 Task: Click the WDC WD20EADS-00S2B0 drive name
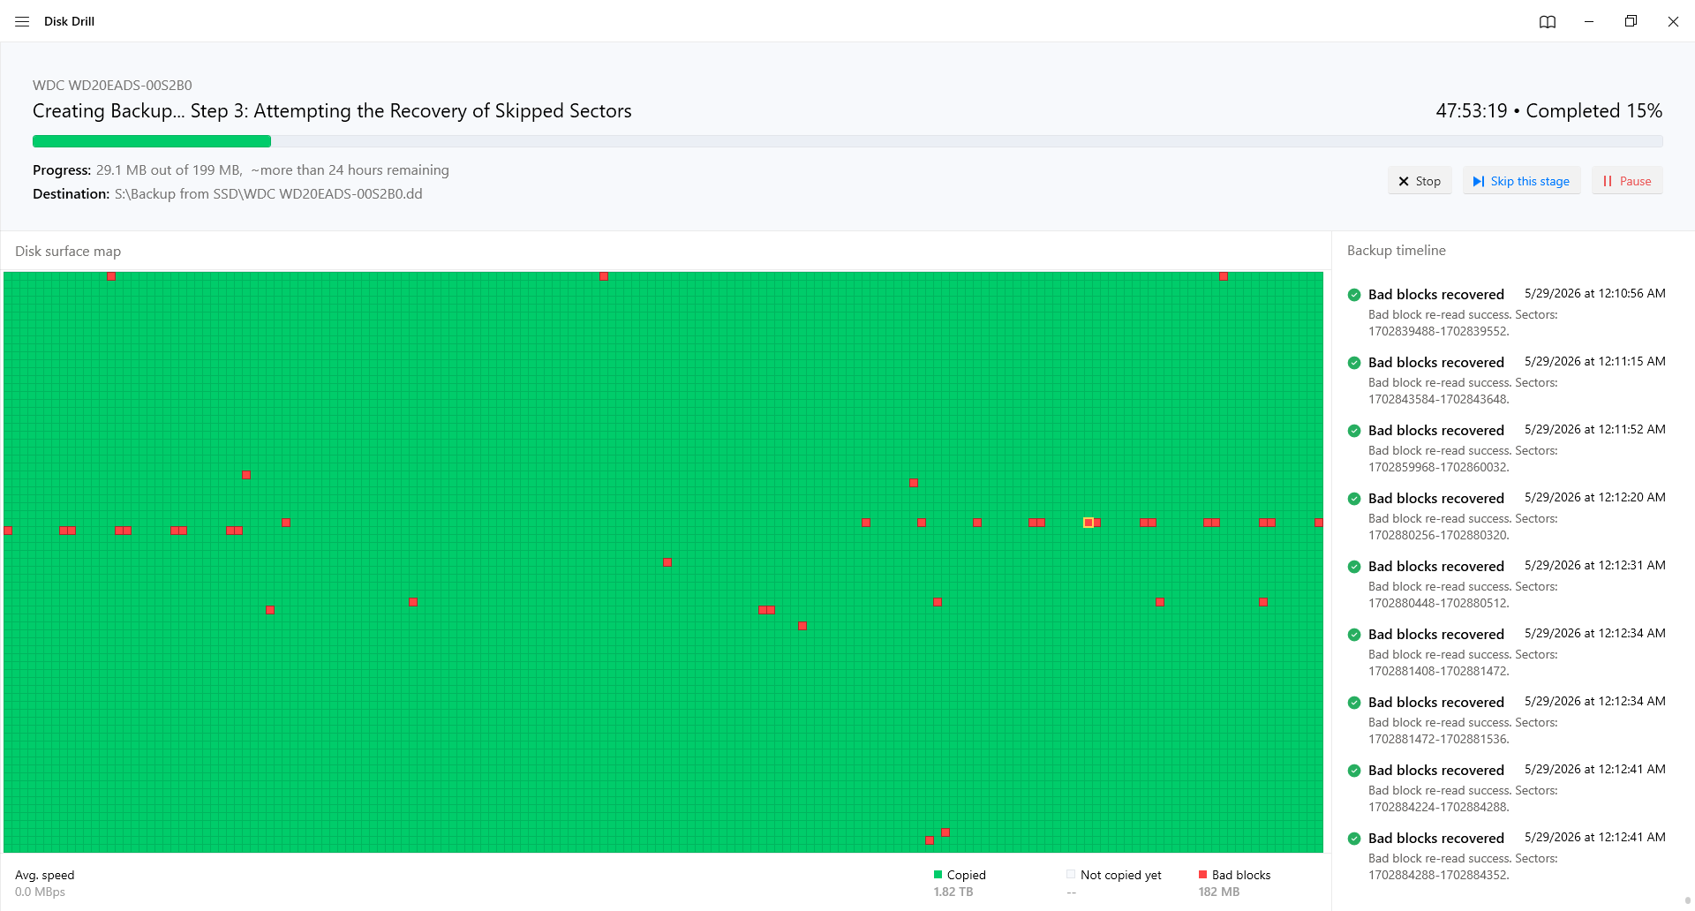coord(112,86)
